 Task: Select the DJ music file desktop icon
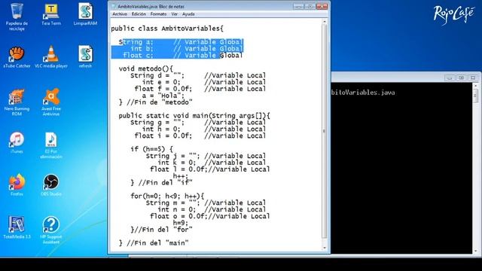(51, 145)
